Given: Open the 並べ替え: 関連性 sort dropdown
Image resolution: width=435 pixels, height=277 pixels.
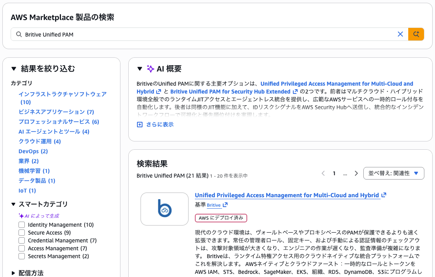Looking at the screenshot, I should click(x=394, y=173).
